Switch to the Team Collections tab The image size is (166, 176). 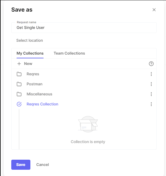(x=69, y=53)
